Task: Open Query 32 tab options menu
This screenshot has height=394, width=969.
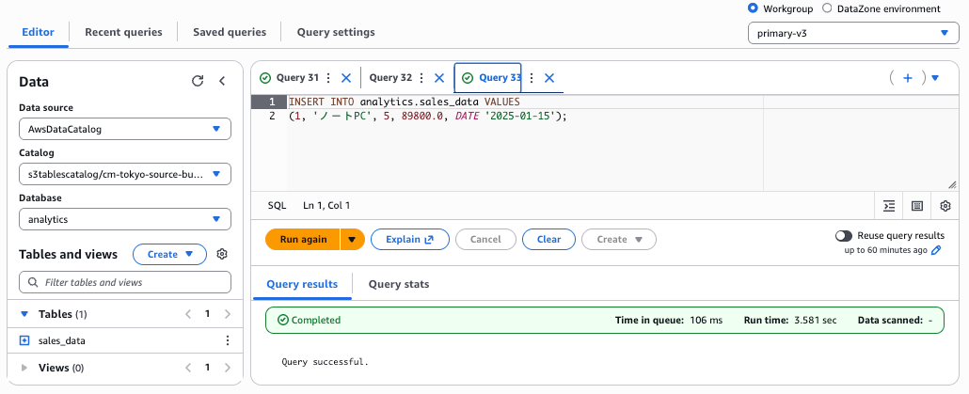Action: pos(421,78)
